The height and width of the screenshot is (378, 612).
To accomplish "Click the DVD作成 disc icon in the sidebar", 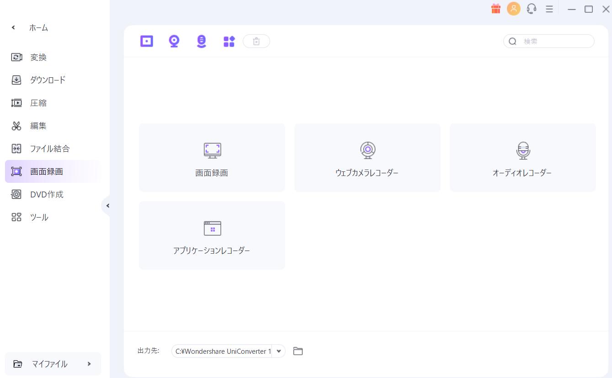I will click(x=16, y=194).
